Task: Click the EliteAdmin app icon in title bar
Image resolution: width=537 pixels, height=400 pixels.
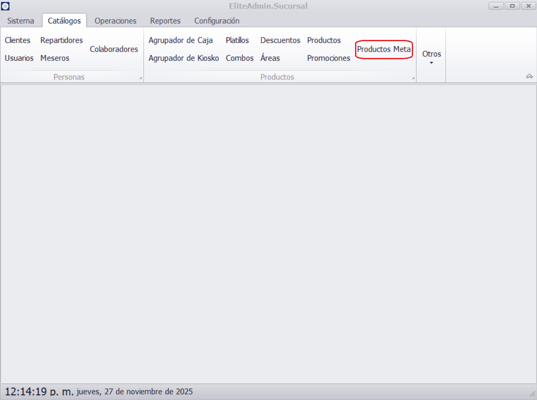Action: [x=5, y=6]
